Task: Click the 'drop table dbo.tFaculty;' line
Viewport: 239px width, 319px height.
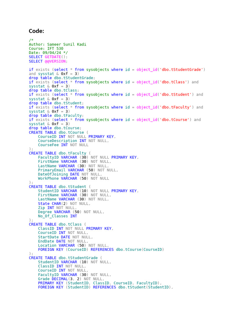Action: (x=56, y=116)
